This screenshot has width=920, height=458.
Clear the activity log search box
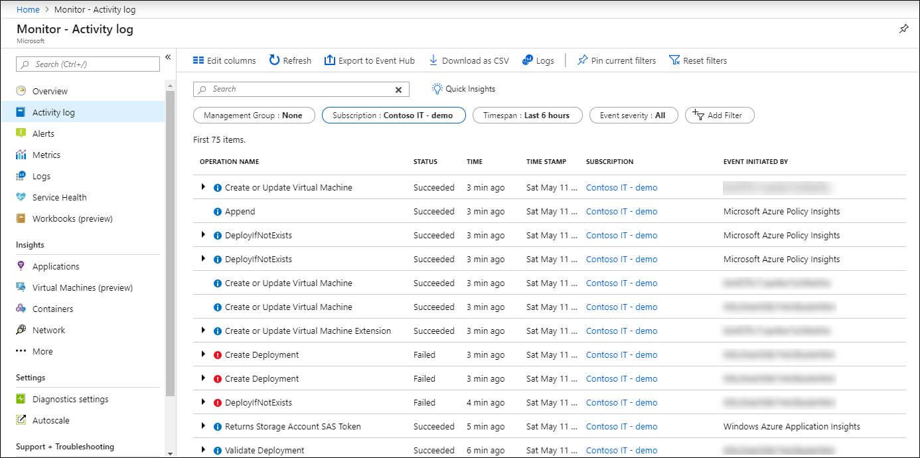click(x=399, y=90)
